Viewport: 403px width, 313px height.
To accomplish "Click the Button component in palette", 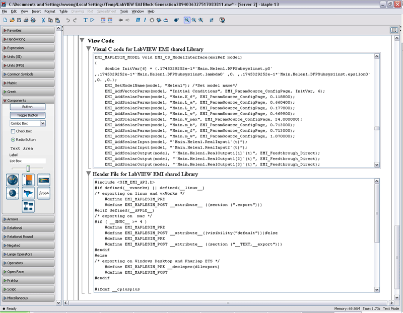I will click(x=28, y=107).
